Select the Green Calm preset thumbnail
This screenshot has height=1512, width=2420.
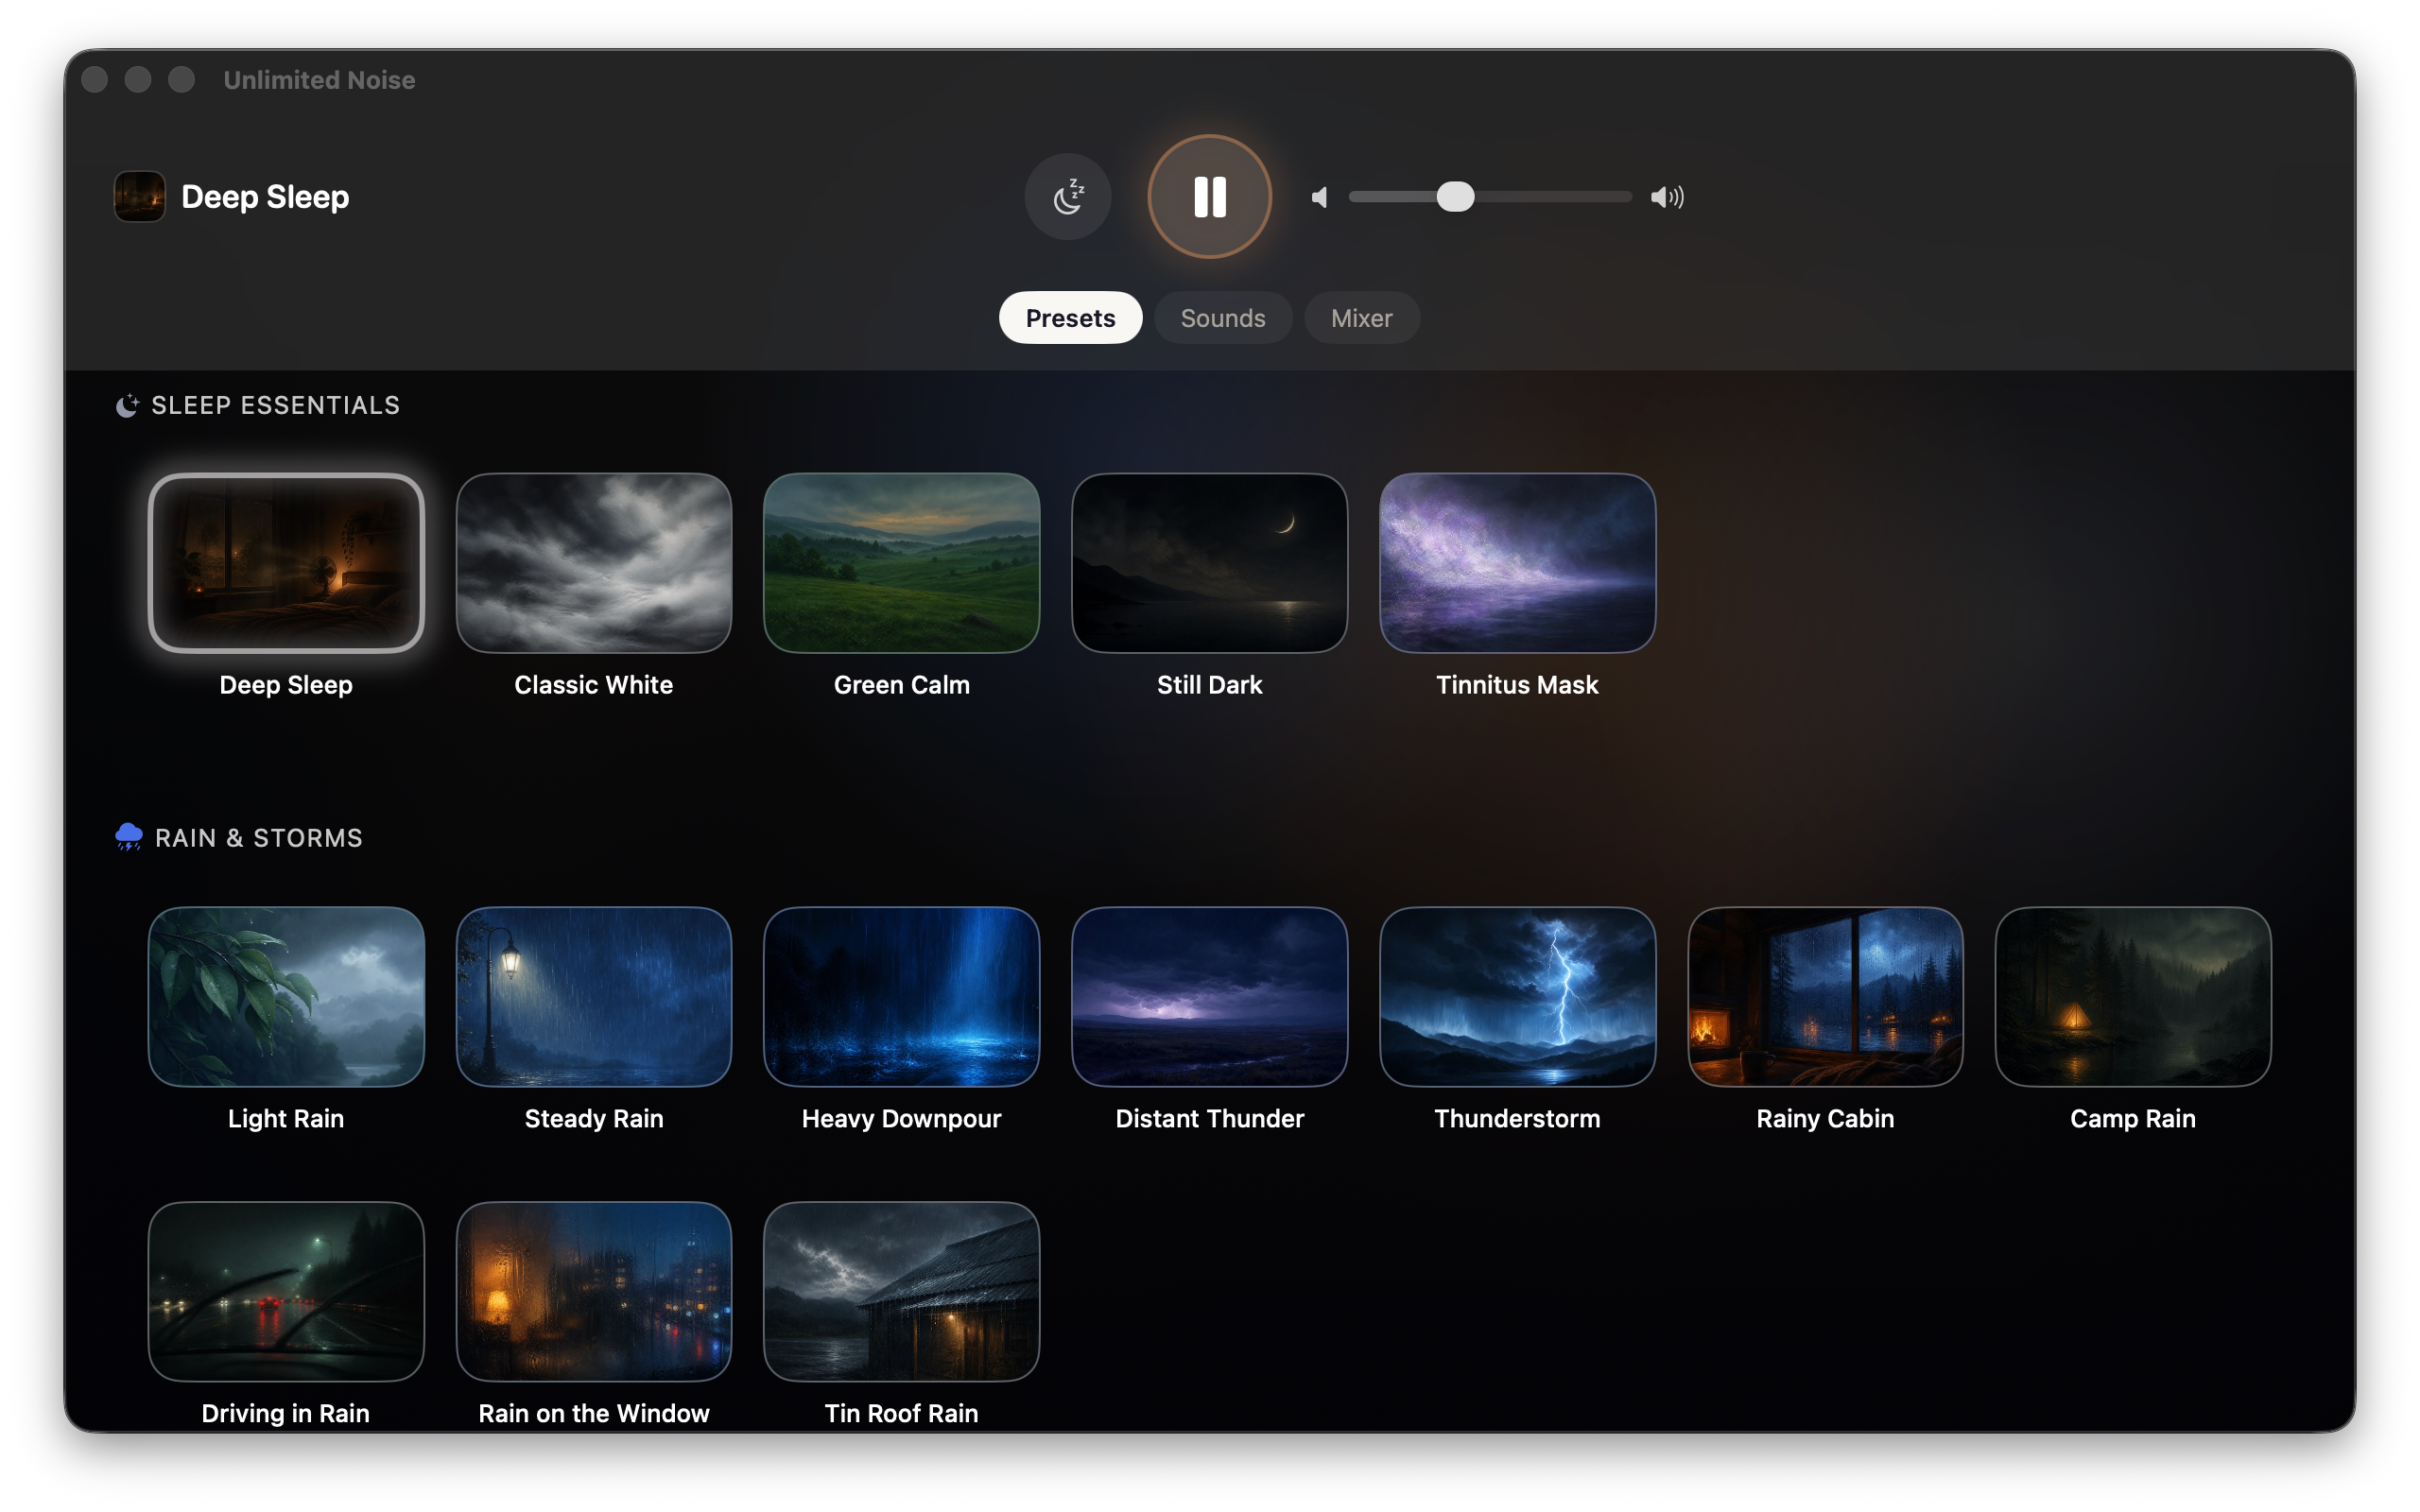[x=902, y=563]
